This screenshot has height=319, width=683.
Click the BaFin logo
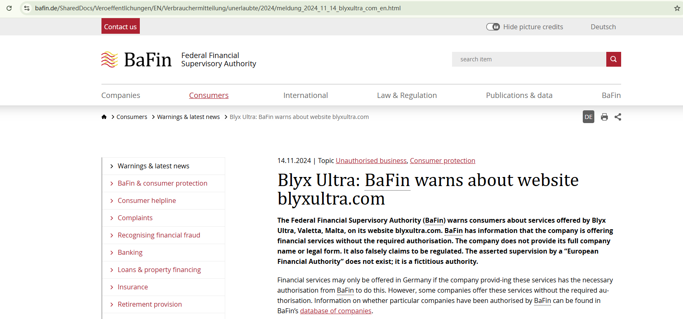coord(137,60)
